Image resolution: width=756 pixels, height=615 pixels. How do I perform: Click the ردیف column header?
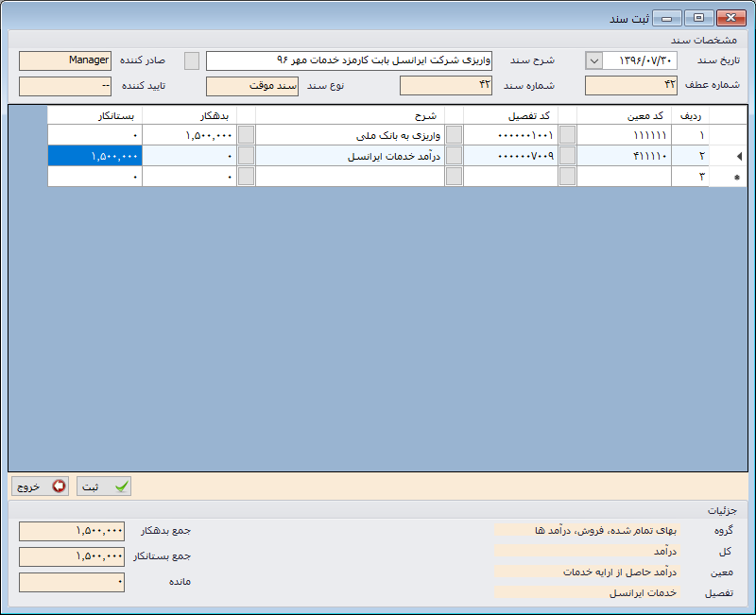pos(690,115)
